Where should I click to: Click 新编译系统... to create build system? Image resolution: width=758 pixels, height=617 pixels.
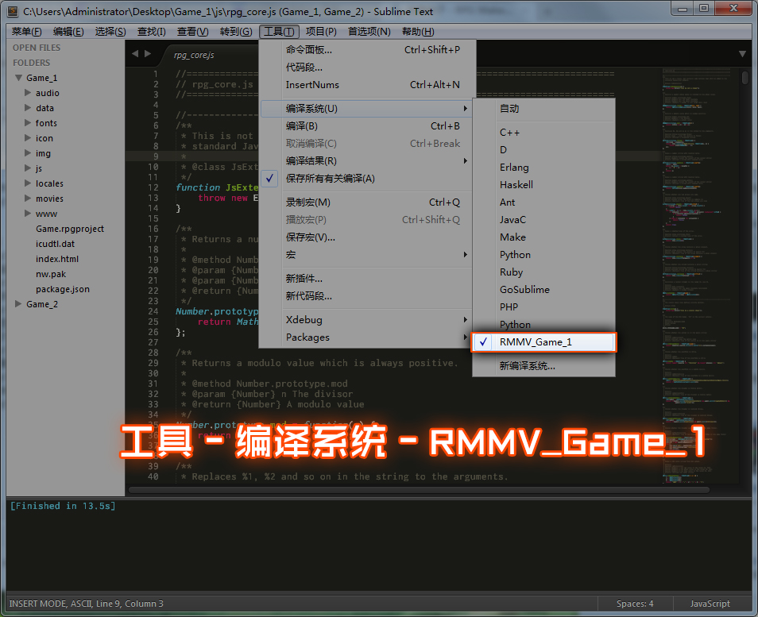tap(543, 366)
